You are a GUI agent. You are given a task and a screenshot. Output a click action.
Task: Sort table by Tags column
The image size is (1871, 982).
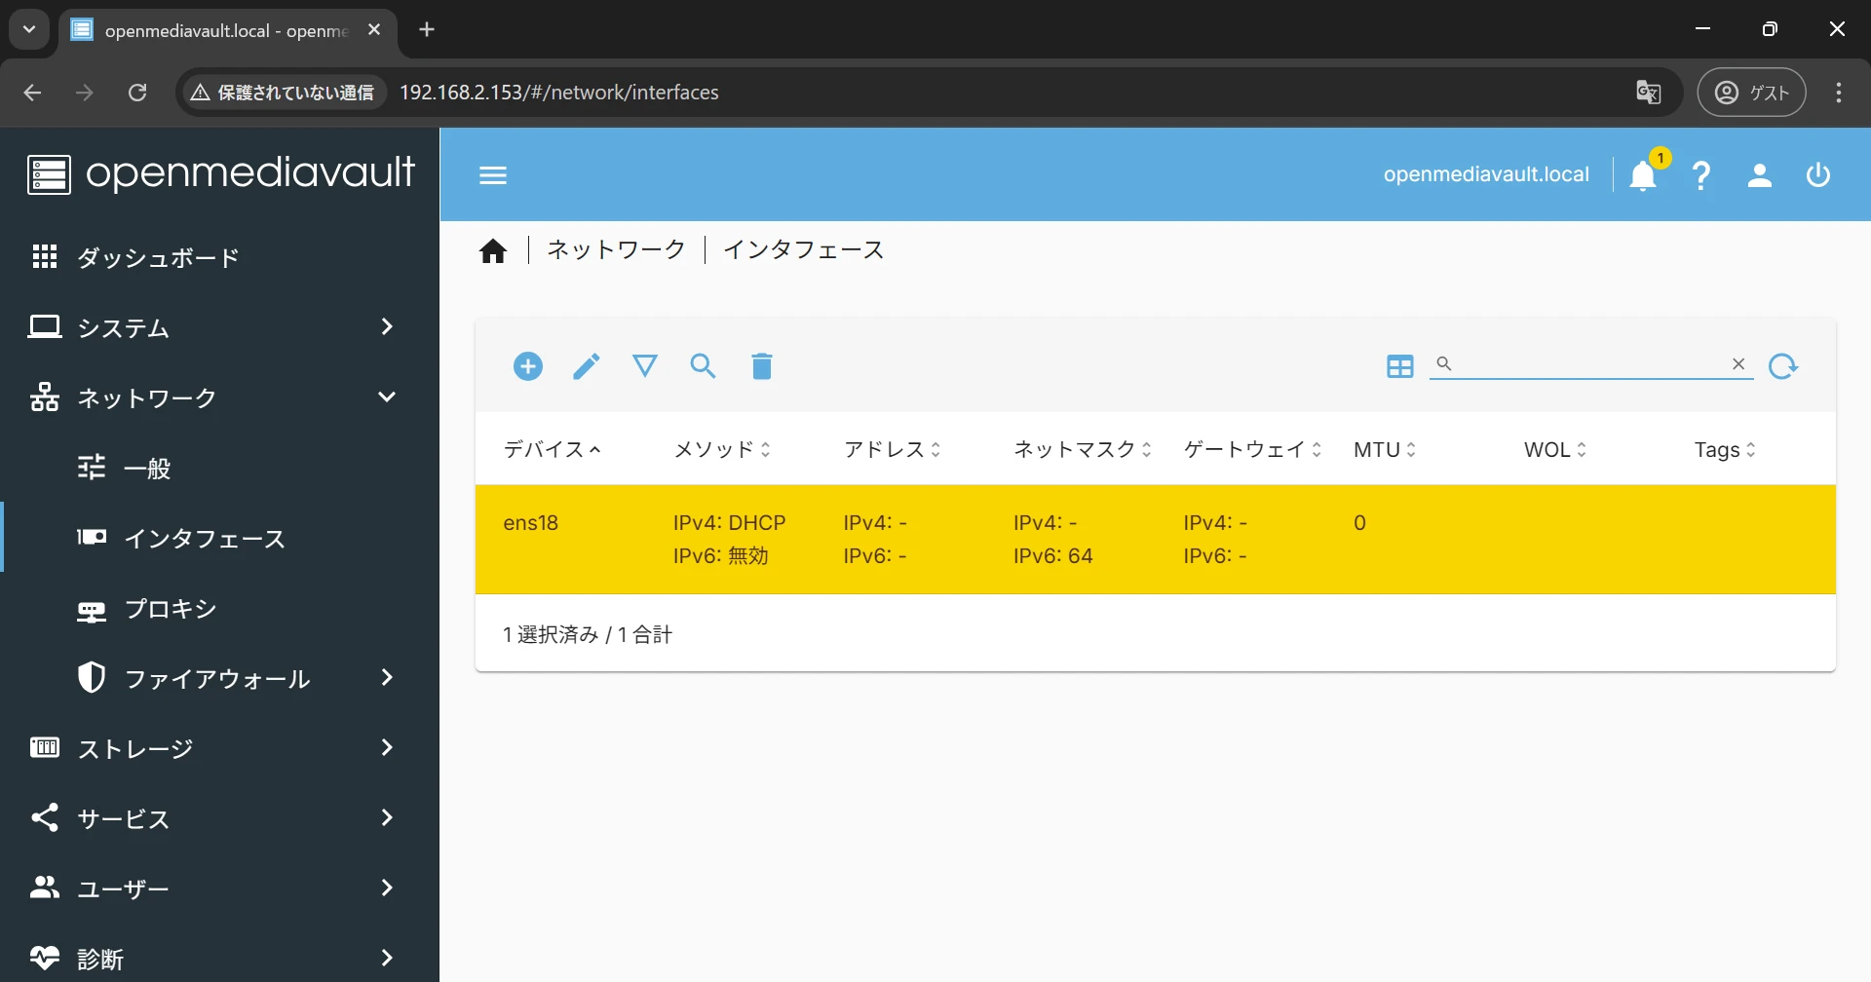point(1725,449)
